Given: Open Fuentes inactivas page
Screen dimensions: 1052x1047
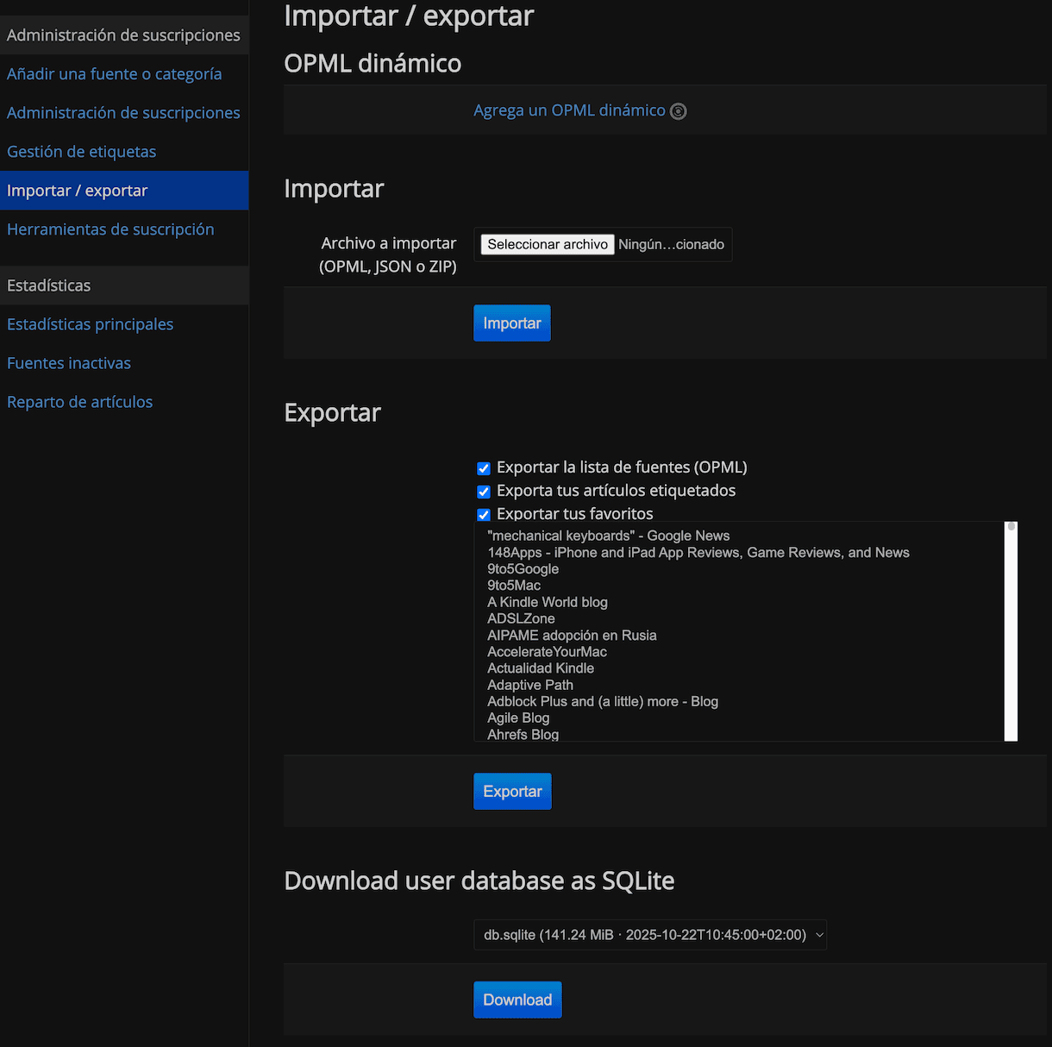Looking at the screenshot, I should point(69,363).
